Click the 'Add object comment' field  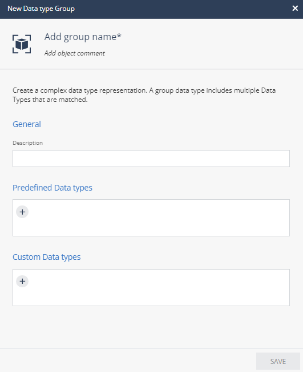75,53
